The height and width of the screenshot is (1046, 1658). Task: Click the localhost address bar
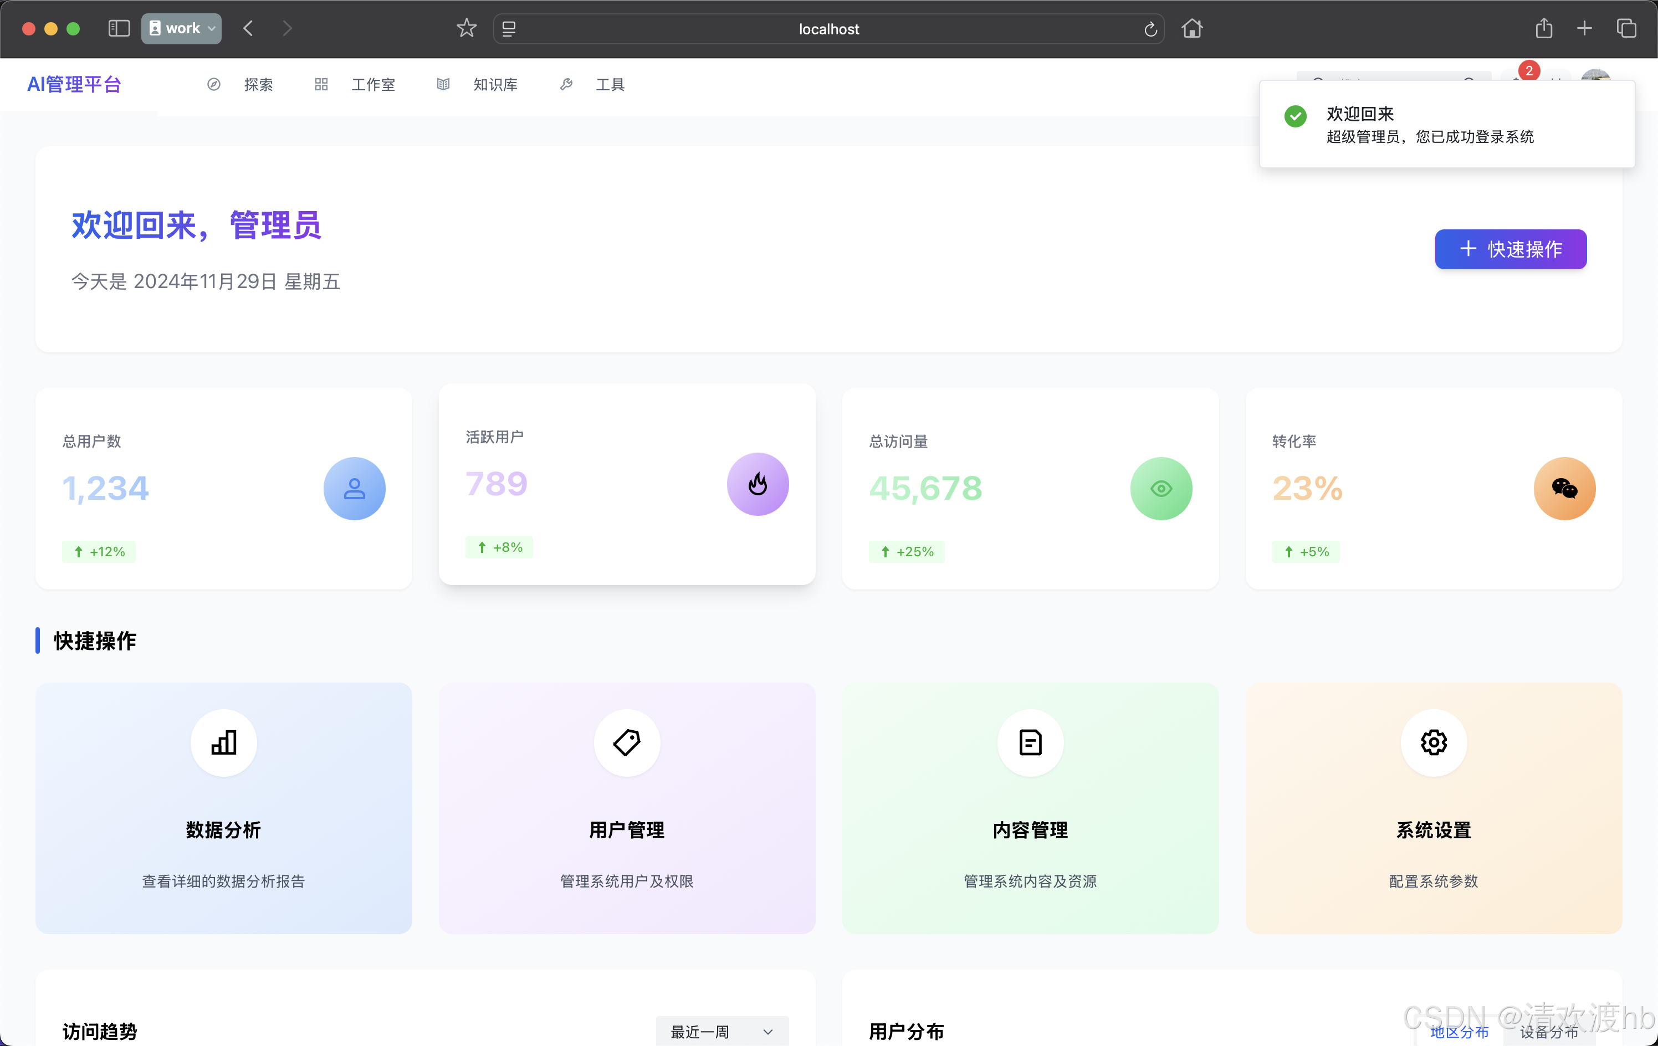tap(828, 29)
